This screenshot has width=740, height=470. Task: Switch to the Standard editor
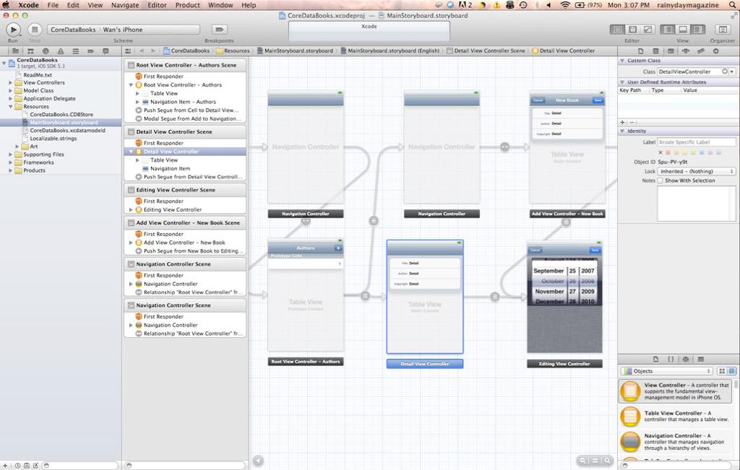click(x=617, y=30)
